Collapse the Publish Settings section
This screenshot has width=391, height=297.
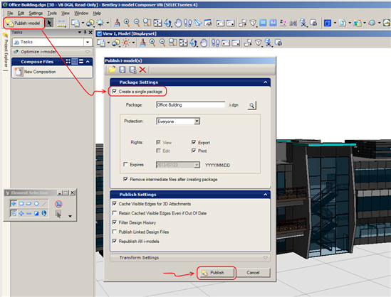click(266, 195)
